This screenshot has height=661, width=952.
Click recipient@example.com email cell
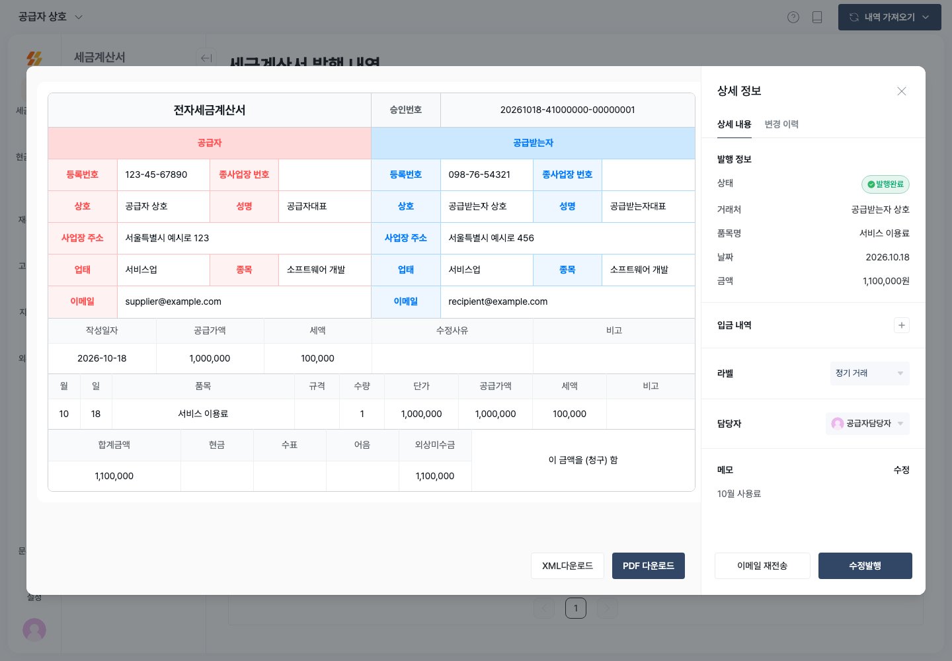pos(568,301)
